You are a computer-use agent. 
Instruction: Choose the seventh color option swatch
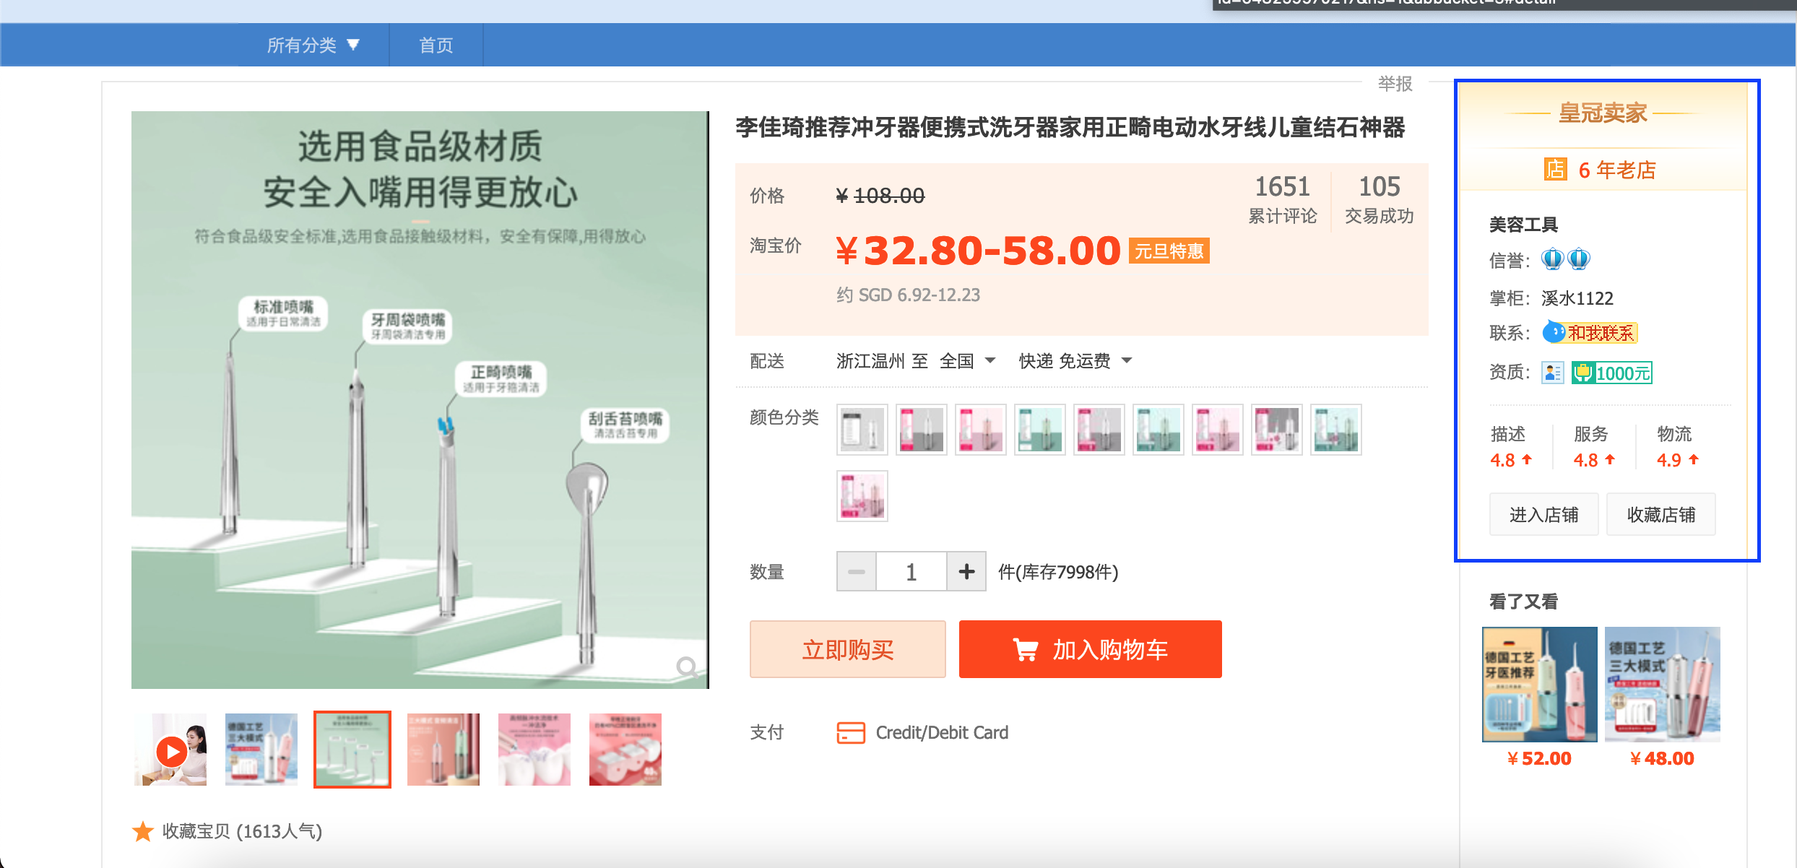1218,430
